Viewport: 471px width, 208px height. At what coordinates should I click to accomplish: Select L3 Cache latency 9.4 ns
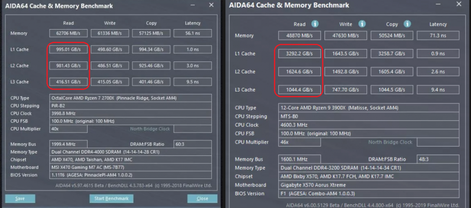(438, 90)
